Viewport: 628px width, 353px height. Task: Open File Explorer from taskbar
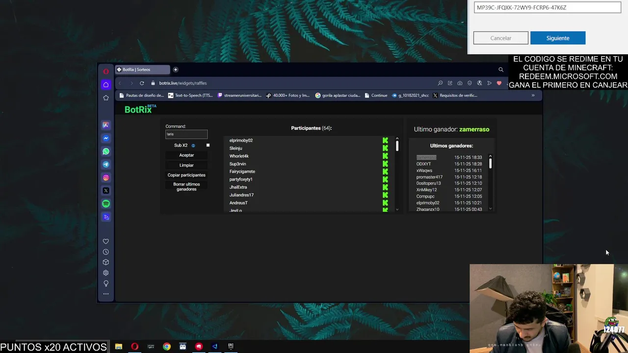[119, 347]
